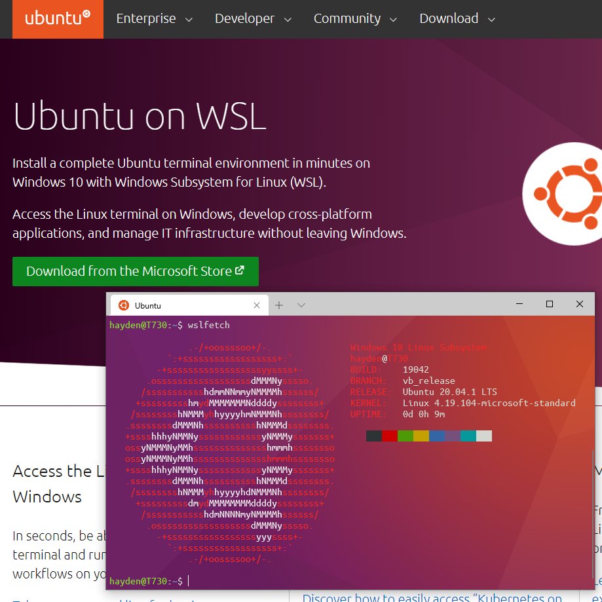Click the 'Install a complete Ubuntu terminal' paragraph

[191, 172]
